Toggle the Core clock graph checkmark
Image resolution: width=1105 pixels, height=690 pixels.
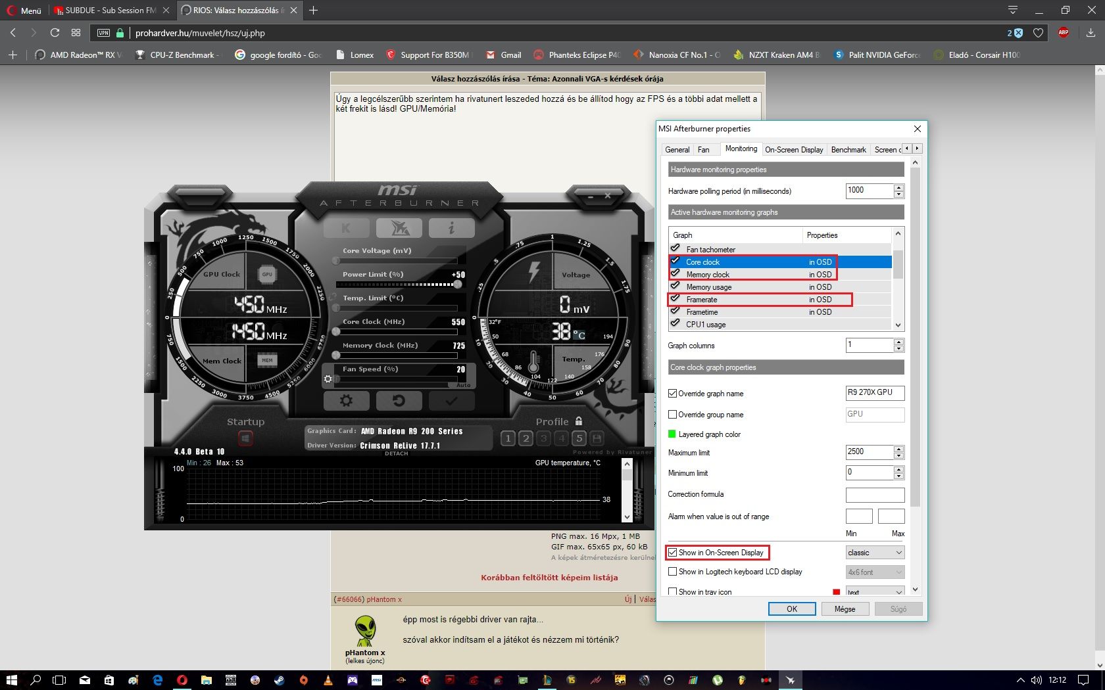point(675,262)
